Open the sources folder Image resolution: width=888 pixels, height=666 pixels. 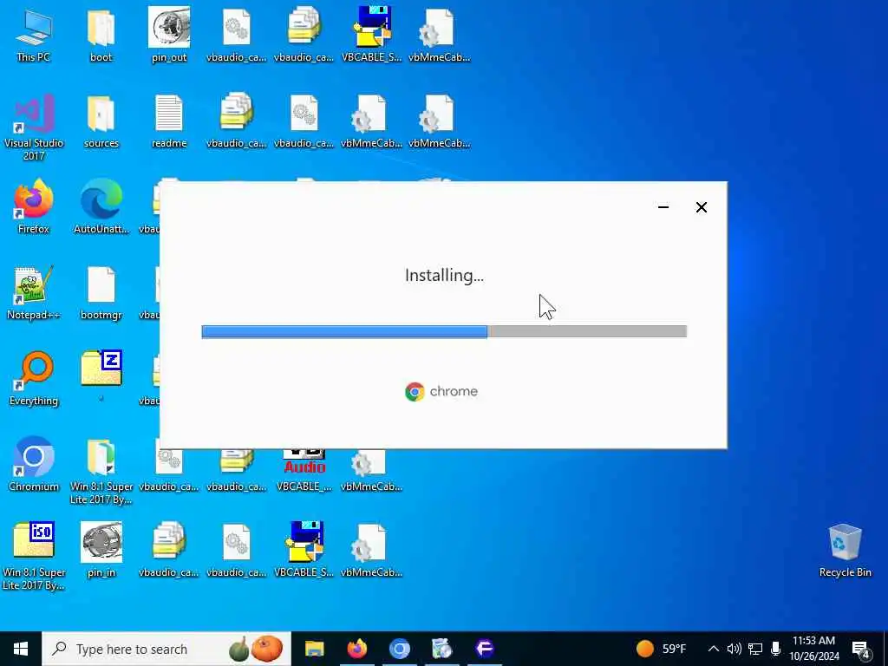click(x=101, y=121)
